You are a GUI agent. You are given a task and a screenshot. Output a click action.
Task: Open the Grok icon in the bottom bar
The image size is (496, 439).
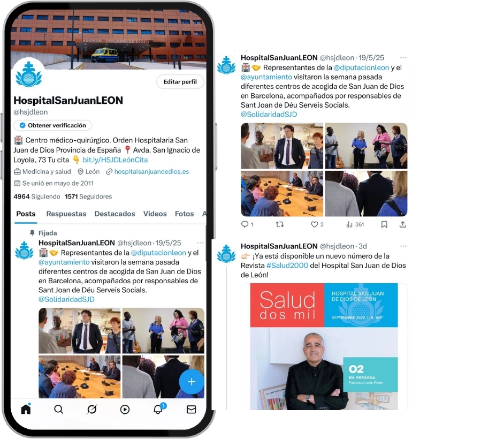pos(91,409)
